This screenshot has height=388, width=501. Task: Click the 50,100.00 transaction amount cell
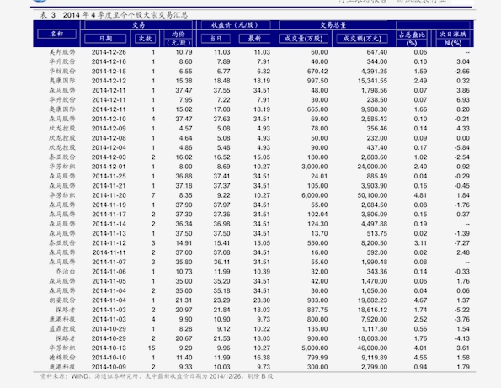pyautogui.click(x=372, y=195)
